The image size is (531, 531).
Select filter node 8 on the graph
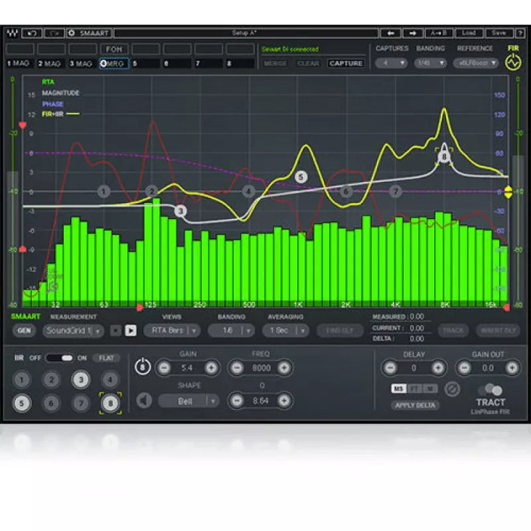pos(444,157)
